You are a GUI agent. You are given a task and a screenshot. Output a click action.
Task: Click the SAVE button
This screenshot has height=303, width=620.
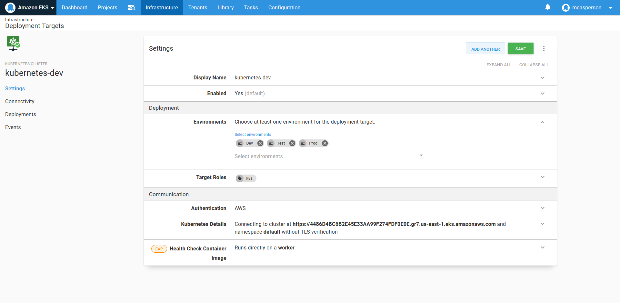point(520,48)
